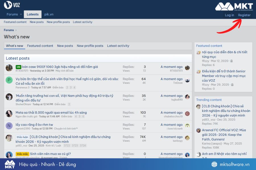The image size is (256, 170).
Task: Click the 'thảo luận' prefix tag
Action: (x=22, y=137)
